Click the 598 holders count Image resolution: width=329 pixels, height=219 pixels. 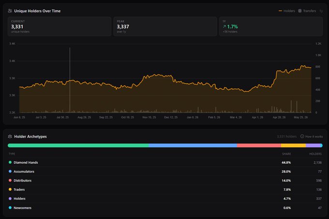[319, 181]
